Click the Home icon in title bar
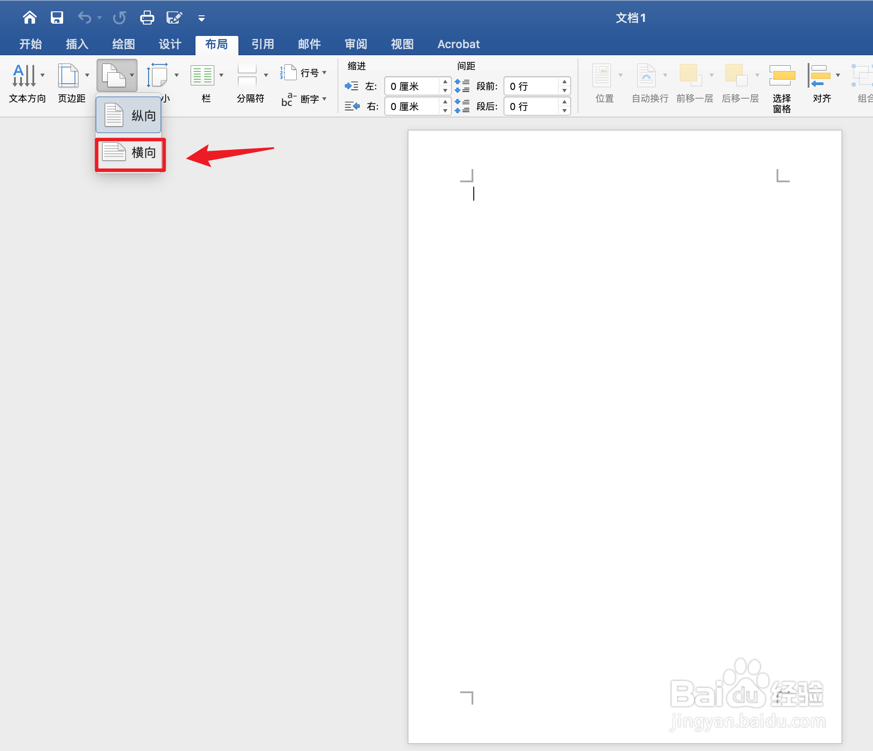Image resolution: width=873 pixels, height=751 pixels. click(30, 18)
